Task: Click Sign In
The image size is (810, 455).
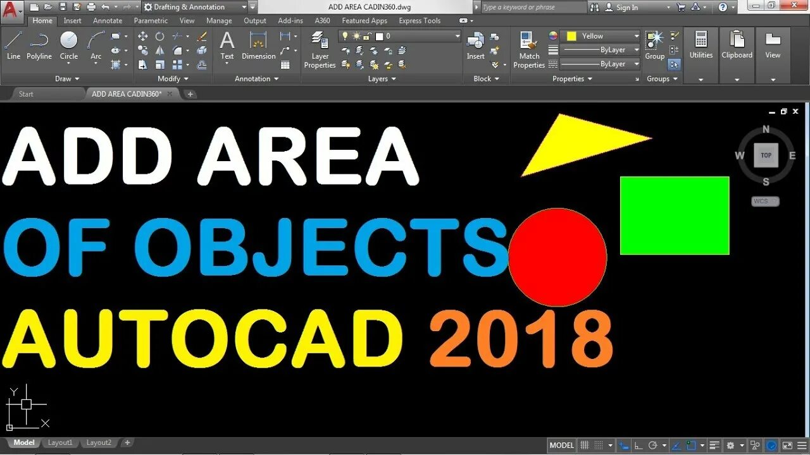Action: (627, 7)
